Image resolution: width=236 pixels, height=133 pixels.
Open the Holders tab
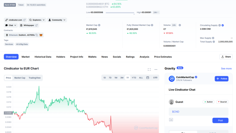click(61, 57)
